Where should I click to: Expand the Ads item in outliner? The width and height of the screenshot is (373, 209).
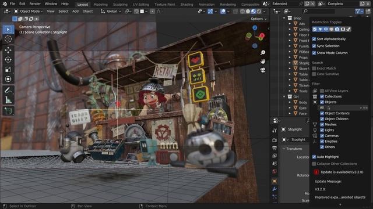point(290,24)
